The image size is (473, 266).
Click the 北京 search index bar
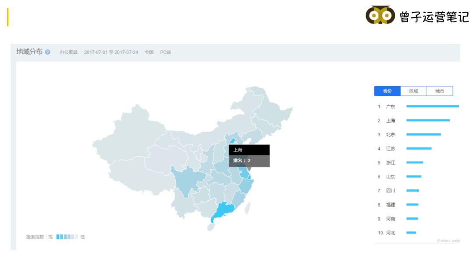[x=424, y=134]
